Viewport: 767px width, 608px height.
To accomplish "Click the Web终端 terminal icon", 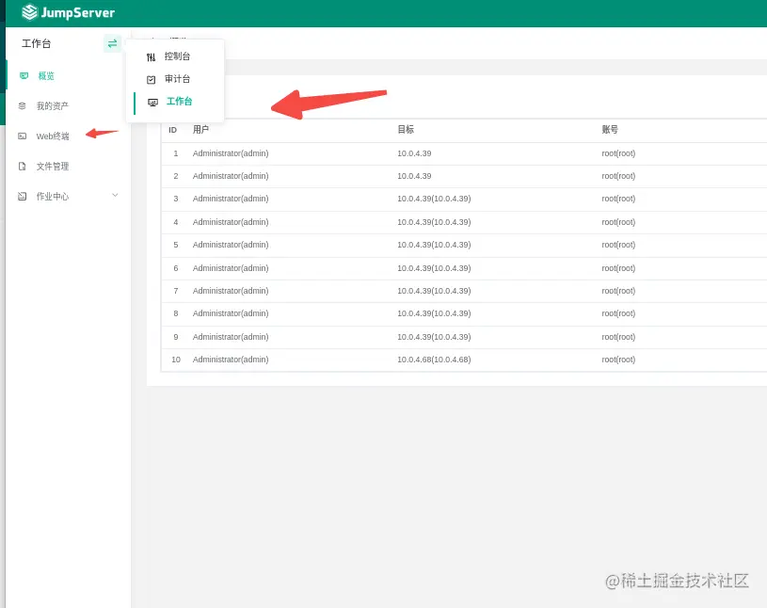I will pos(22,136).
